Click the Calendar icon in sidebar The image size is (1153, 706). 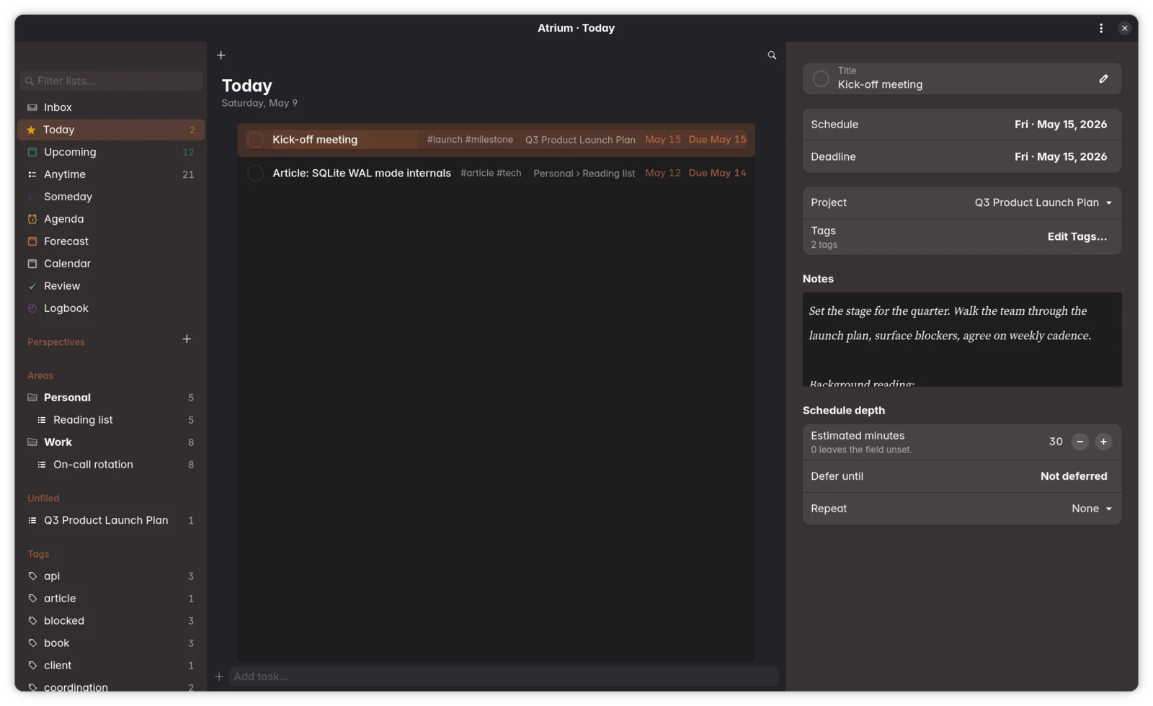[x=32, y=264]
